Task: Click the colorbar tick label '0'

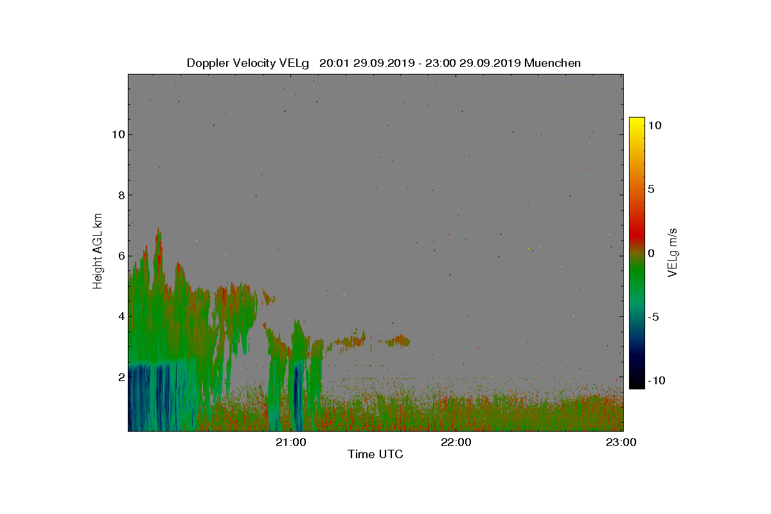Action: 650,253
